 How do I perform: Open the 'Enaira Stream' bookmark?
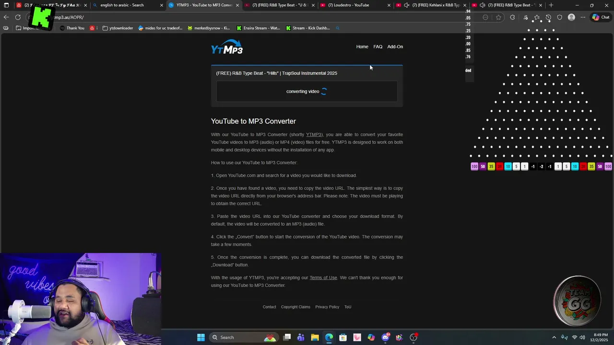click(x=258, y=28)
